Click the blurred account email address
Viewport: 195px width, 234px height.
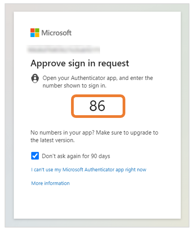point(63,49)
